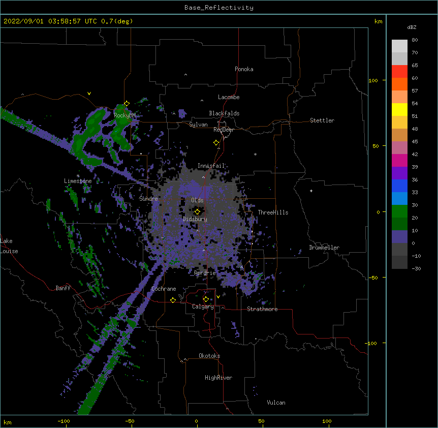Click the Banff label
The height and width of the screenshot is (428, 438).
coord(63,288)
